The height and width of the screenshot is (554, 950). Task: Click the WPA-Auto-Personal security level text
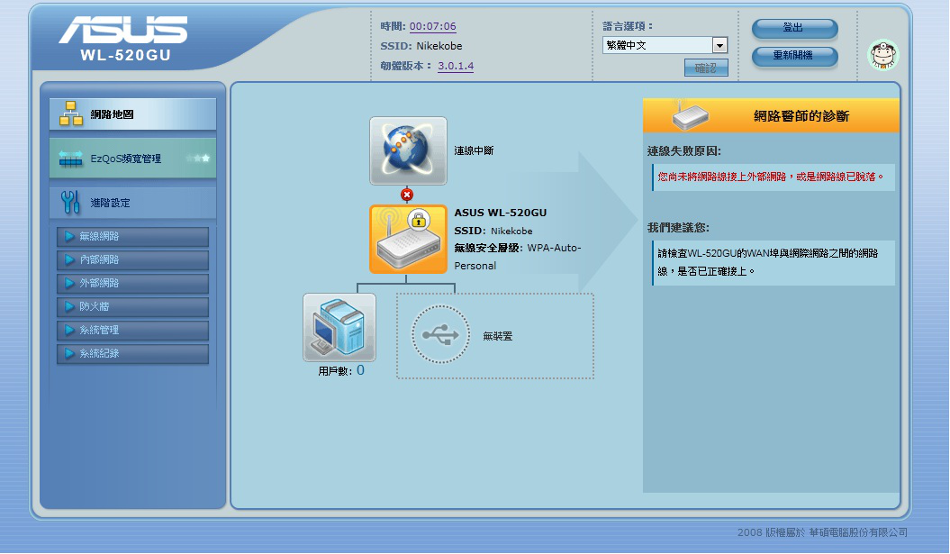(x=518, y=257)
